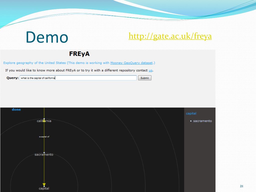The width and height of the screenshot is (256, 192).
Task: Click the 'Explore geography of the United States' text
Action: coord(34,63)
